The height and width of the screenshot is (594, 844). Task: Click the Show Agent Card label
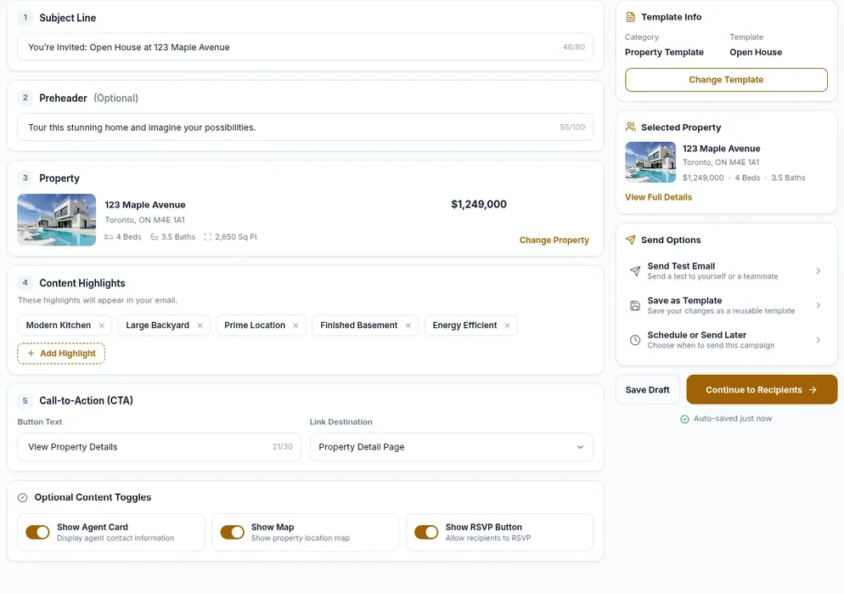click(x=93, y=527)
